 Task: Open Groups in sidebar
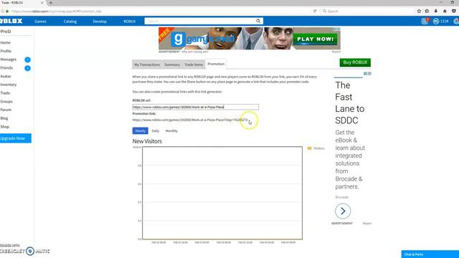(6, 102)
